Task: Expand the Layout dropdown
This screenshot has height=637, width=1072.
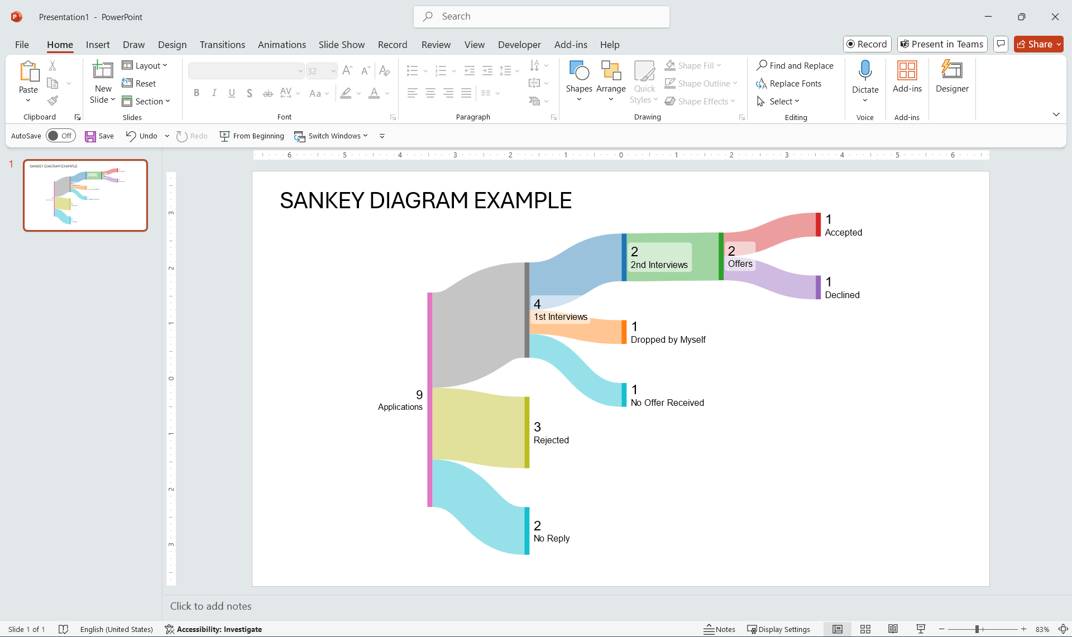Action: (x=145, y=65)
